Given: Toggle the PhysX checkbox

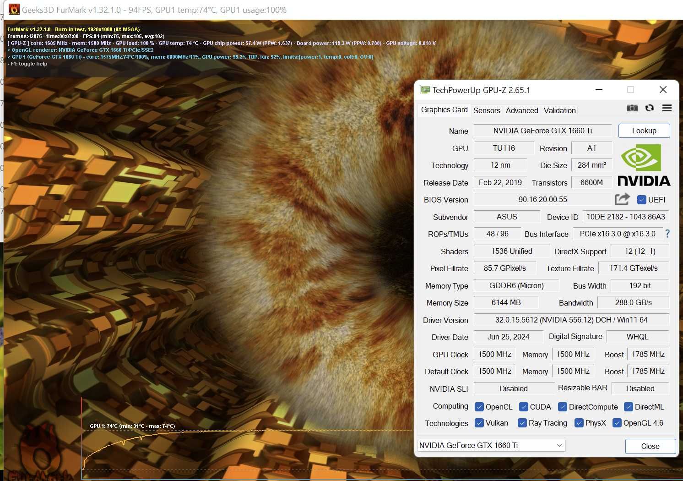Looking at the screenshot, I should (x=579, y=423).
